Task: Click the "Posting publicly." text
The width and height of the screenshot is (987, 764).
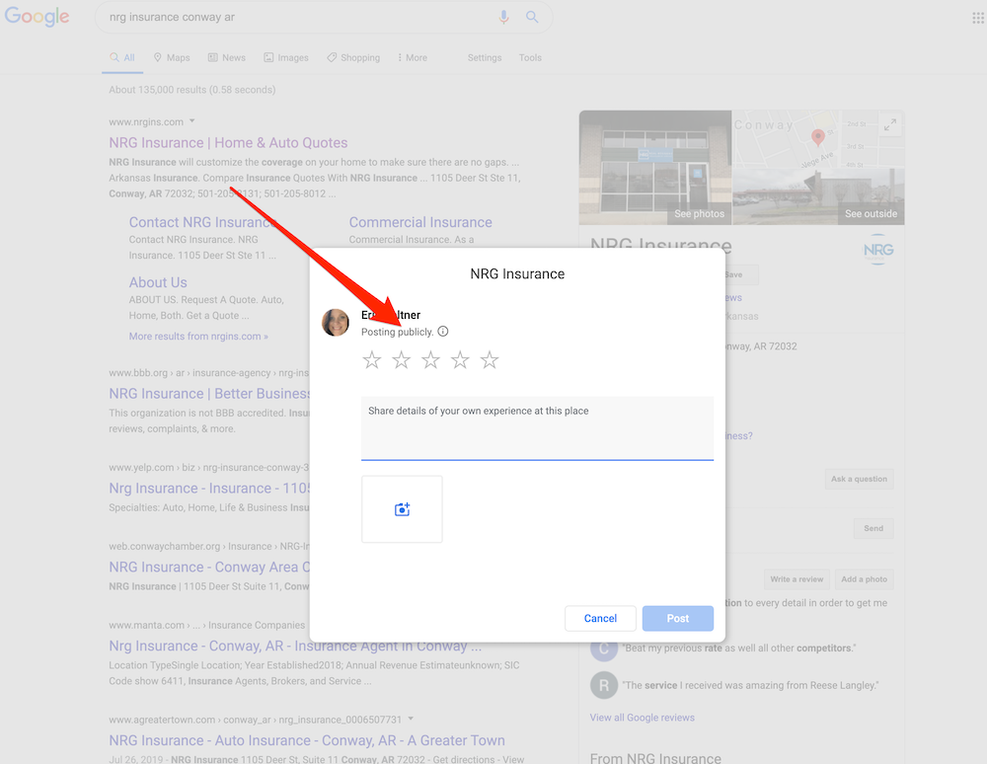Action: click(x=397, y=332)
